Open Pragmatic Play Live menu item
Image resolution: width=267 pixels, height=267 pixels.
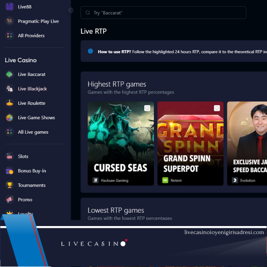tap(38, 21)
